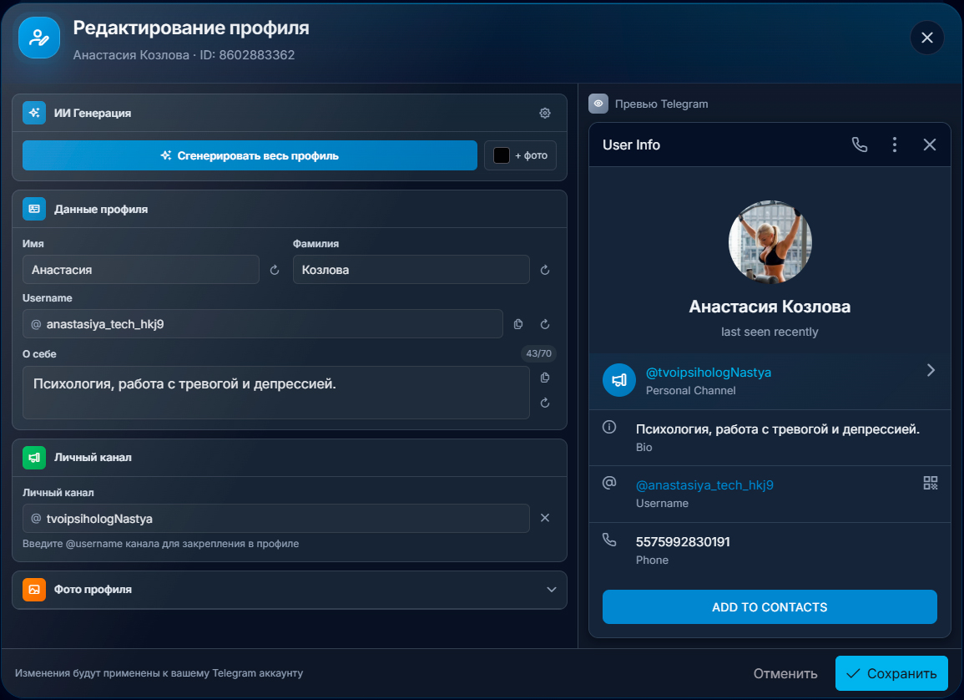Click the profile edit icon in header
Image resolution: width=964 pixels, height=700 pixels.
tap(39, 38)
